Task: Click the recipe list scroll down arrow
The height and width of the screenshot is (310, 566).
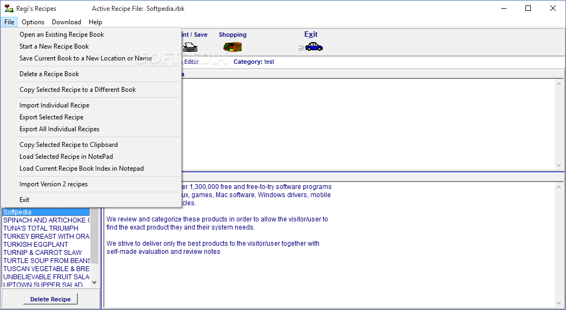Action: coord(94,282)
